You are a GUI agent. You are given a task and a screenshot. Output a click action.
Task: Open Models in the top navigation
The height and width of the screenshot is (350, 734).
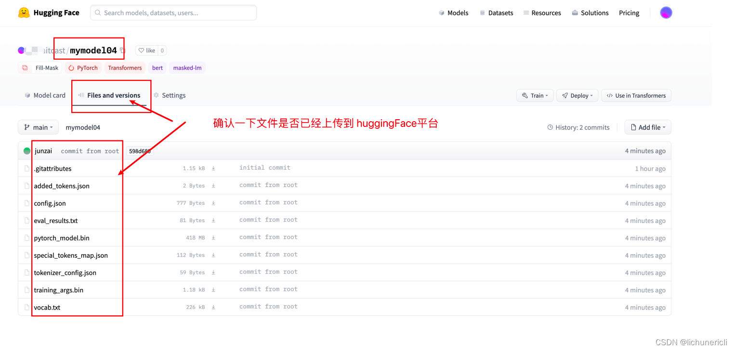coord(453,13)
